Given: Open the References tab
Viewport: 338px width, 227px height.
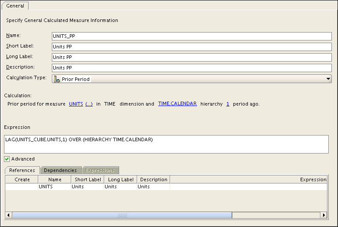Looking at the screenshot, I should pos(22,170).
